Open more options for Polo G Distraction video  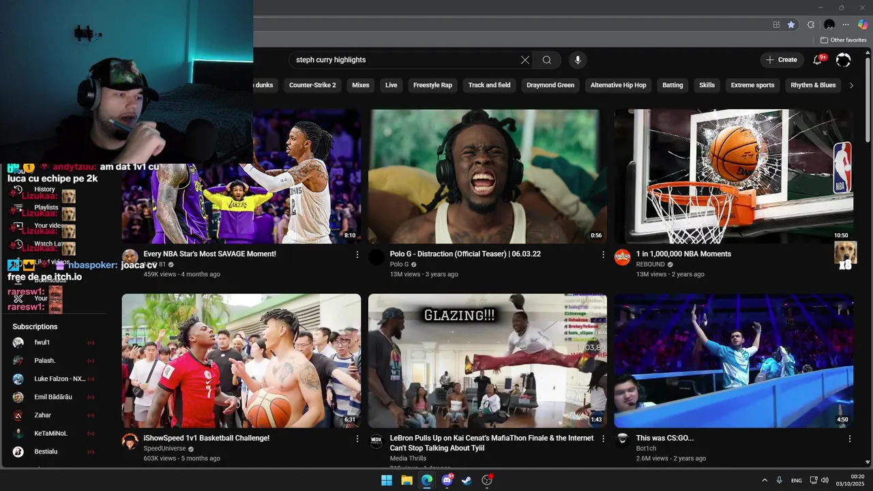[603, 254]
